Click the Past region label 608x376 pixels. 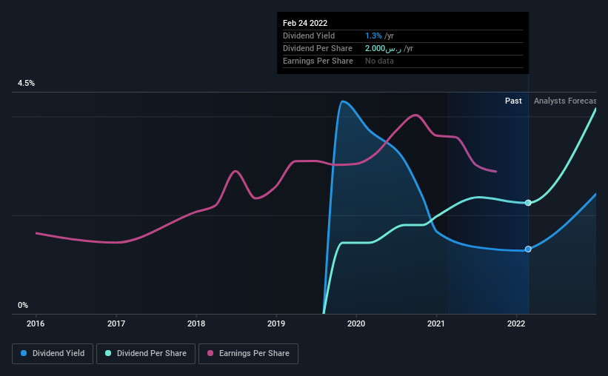(x=513, y=101)
